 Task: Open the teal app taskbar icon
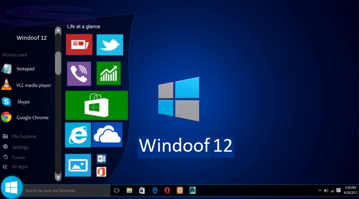[x=192, y=190]
